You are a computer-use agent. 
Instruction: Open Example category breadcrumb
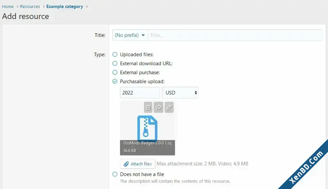coord(65,6)
